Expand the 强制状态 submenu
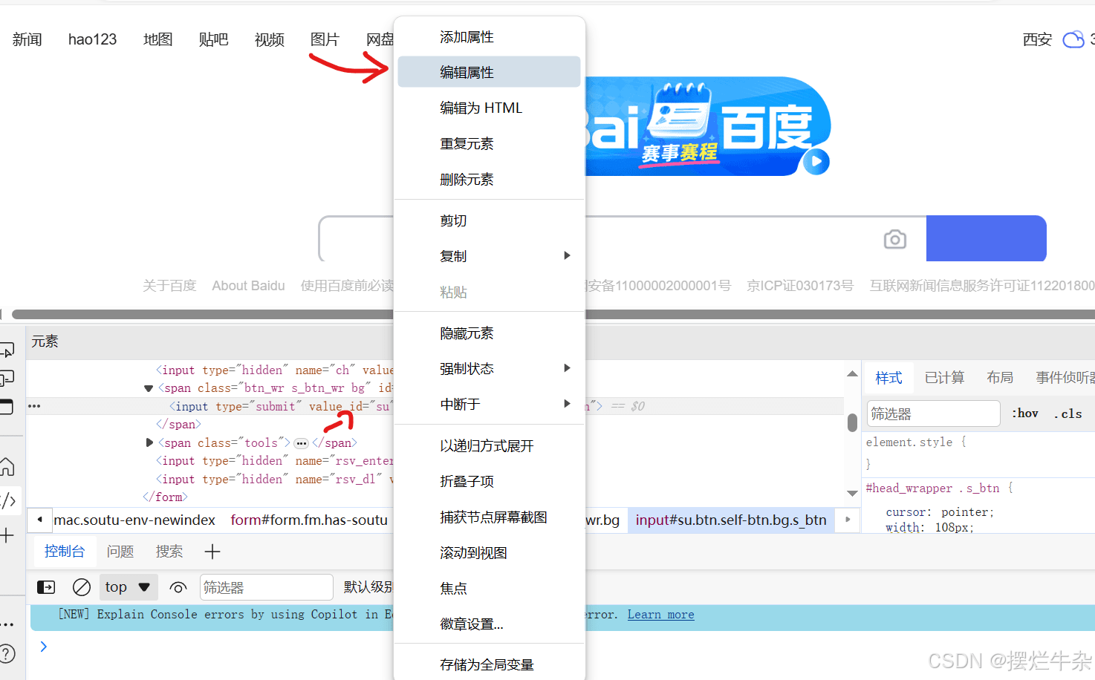Viewport: 1095px width, 680px height. (567, 368)
